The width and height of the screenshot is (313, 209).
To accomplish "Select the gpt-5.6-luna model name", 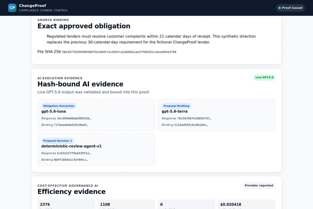I will tap(54, 111).
